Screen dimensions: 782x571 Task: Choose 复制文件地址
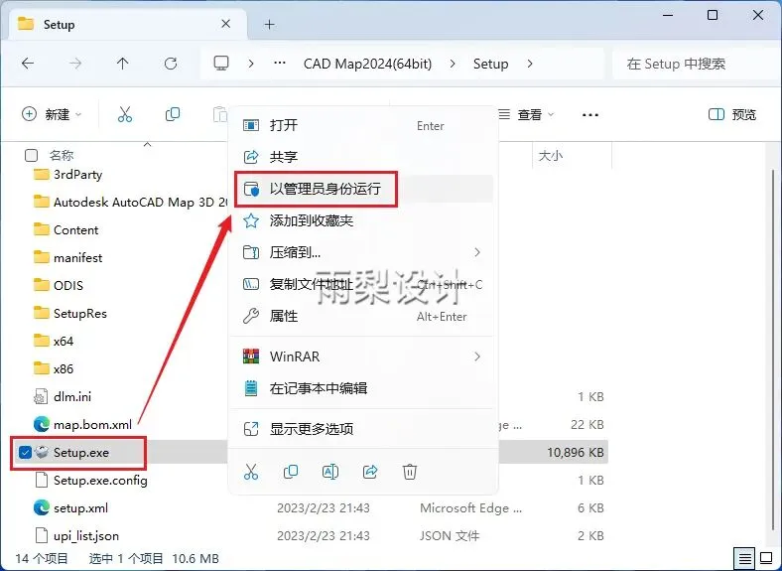[x=363, y=284]
